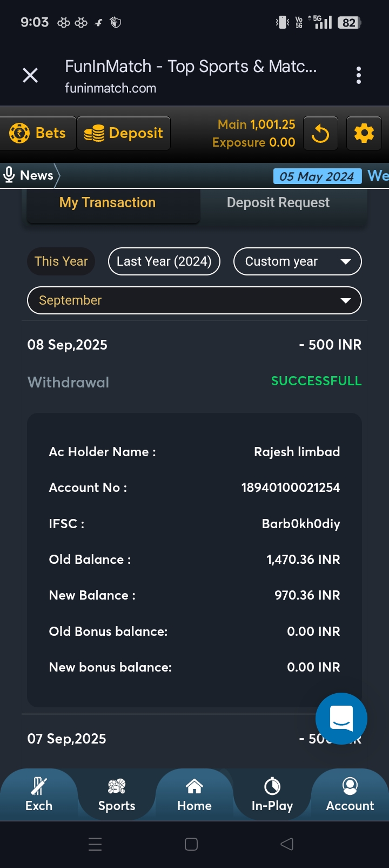Select the This Year filter

(x=61, y=261)
